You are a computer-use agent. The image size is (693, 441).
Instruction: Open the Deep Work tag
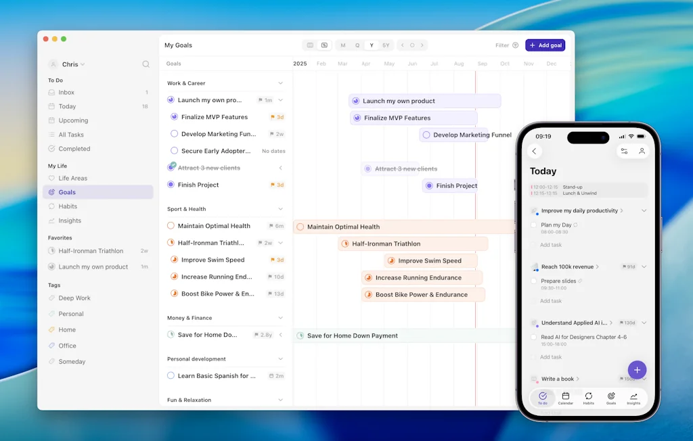(x=74, y=298)
